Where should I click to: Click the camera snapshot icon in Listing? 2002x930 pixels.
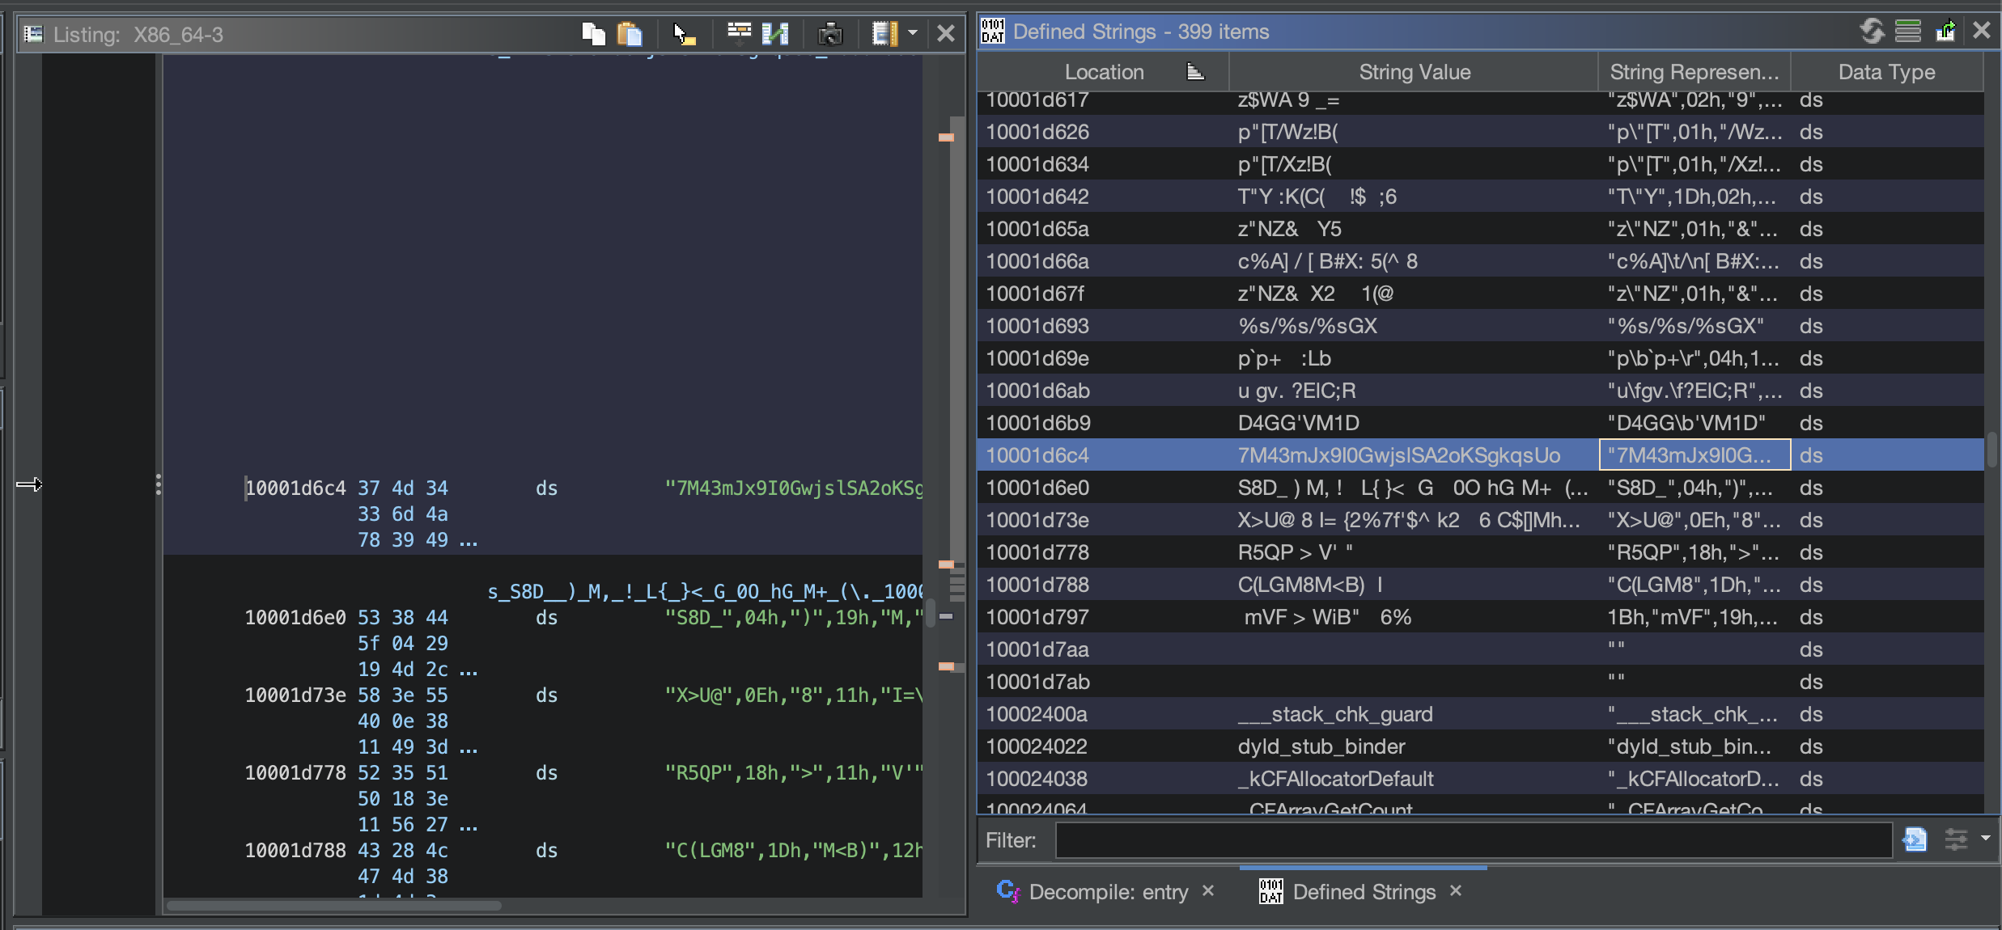(830, 34)
